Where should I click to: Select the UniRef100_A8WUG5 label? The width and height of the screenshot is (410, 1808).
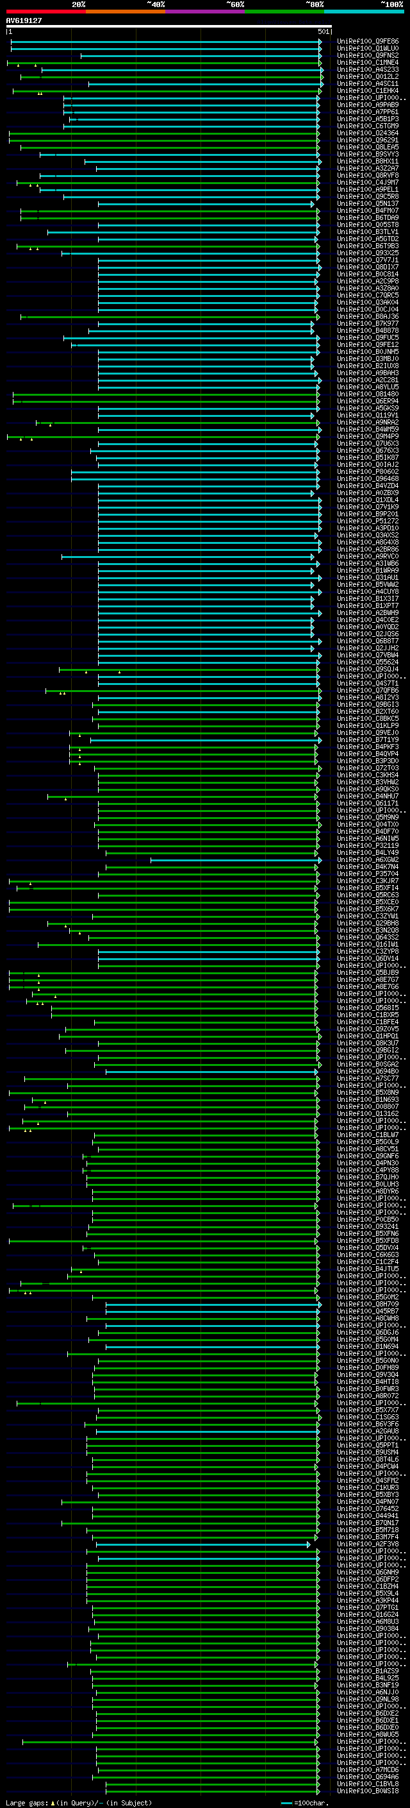click(368, 1734)
